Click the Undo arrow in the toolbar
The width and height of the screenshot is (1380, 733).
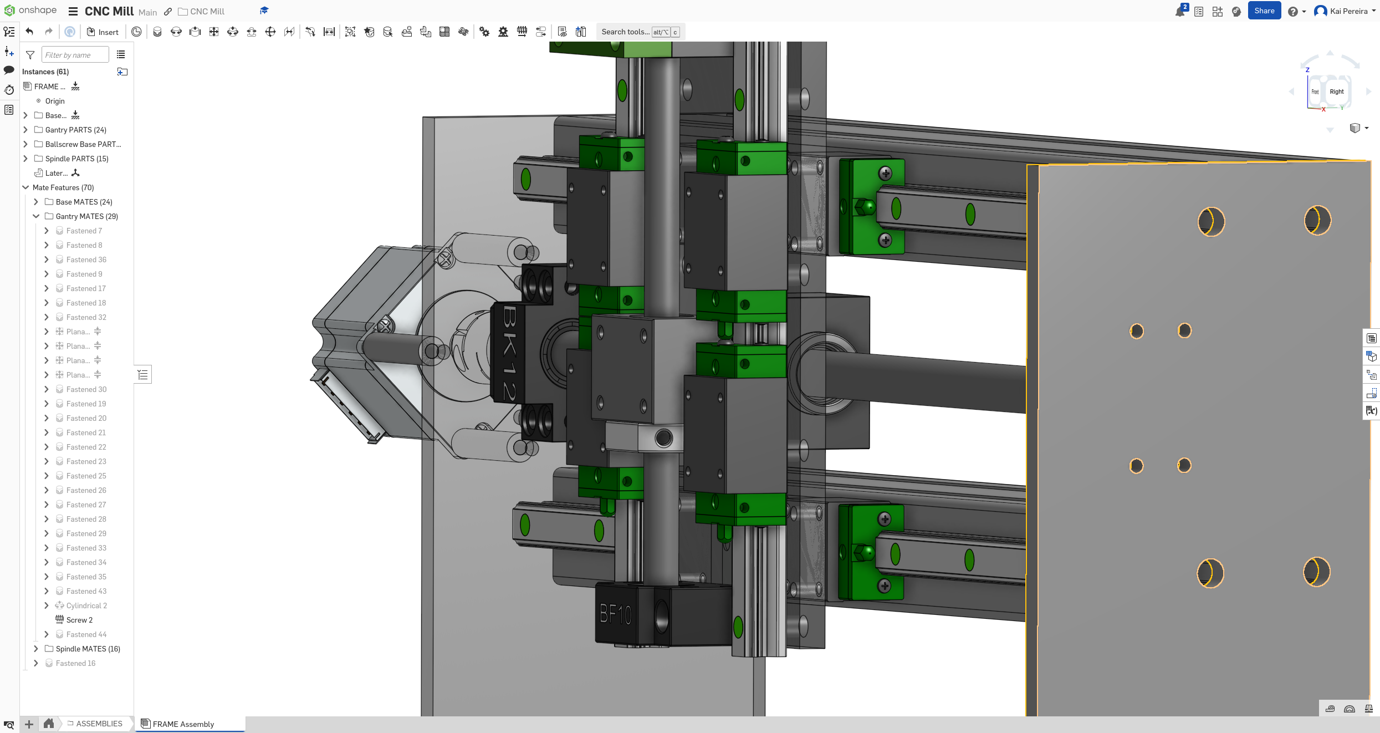tap(29, 32)
